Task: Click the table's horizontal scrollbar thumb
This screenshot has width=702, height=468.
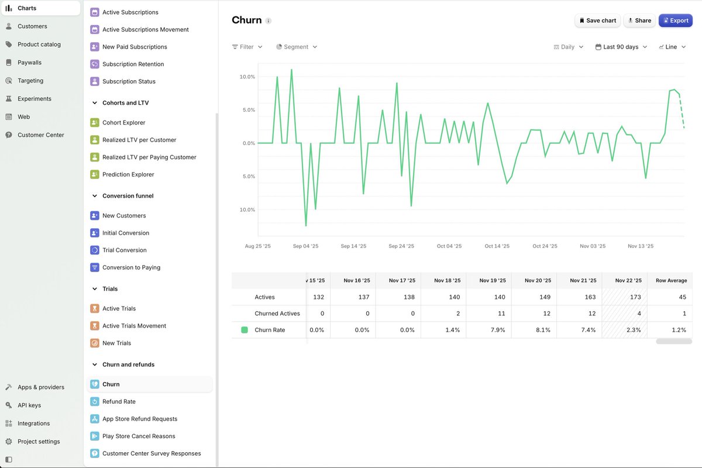Action: 674,341
